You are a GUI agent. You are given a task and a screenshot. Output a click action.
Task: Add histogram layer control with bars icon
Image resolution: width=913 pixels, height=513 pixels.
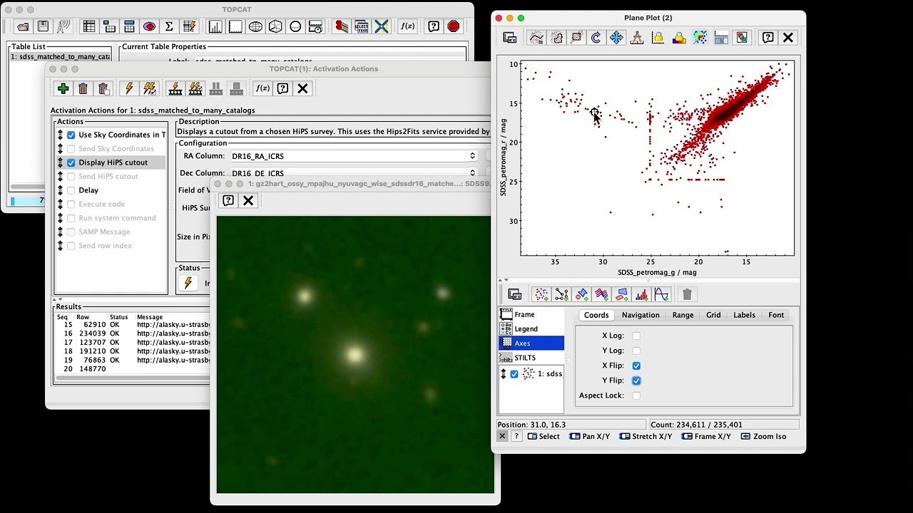pos(641,294)
